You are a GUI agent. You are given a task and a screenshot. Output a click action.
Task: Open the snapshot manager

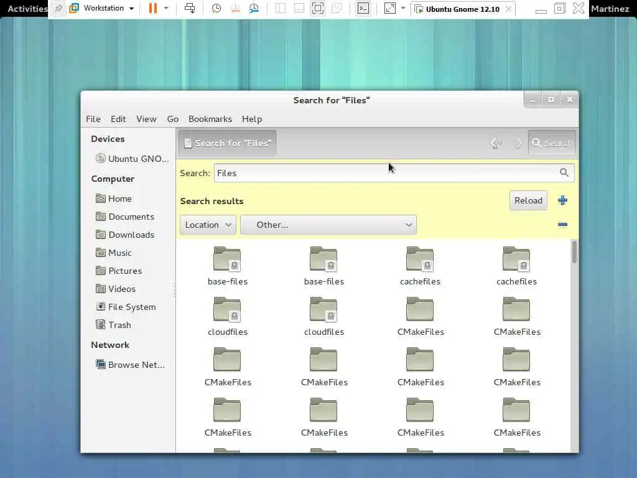point(254,8)
